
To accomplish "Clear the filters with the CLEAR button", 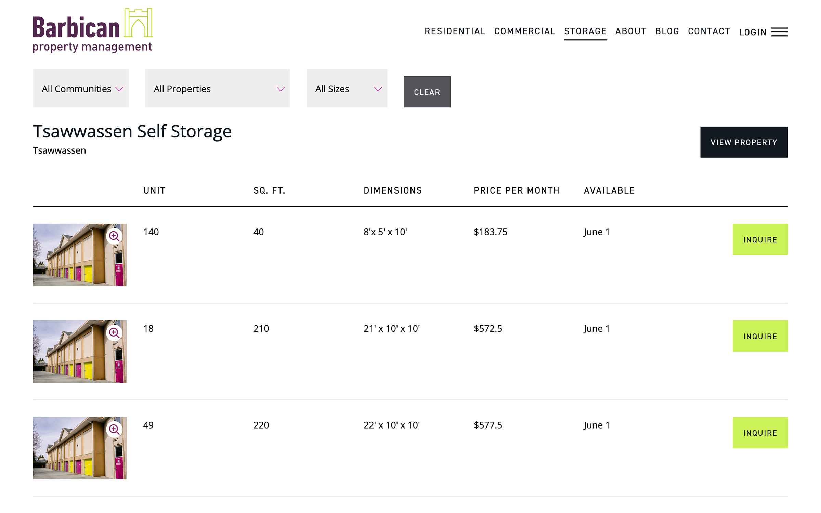I will click(427, 92).
